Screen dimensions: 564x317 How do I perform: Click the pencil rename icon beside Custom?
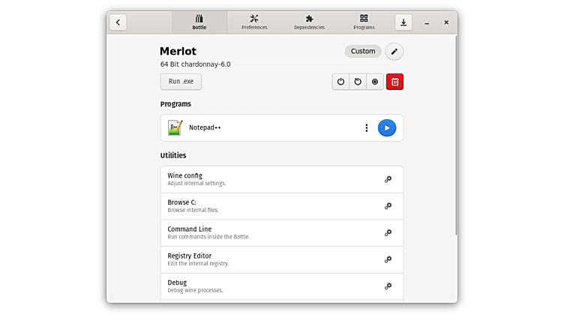point(394,52)
